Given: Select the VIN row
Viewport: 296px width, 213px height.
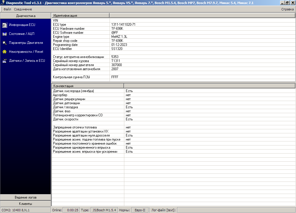Looking at the screenshot, I should pos(173,20).
